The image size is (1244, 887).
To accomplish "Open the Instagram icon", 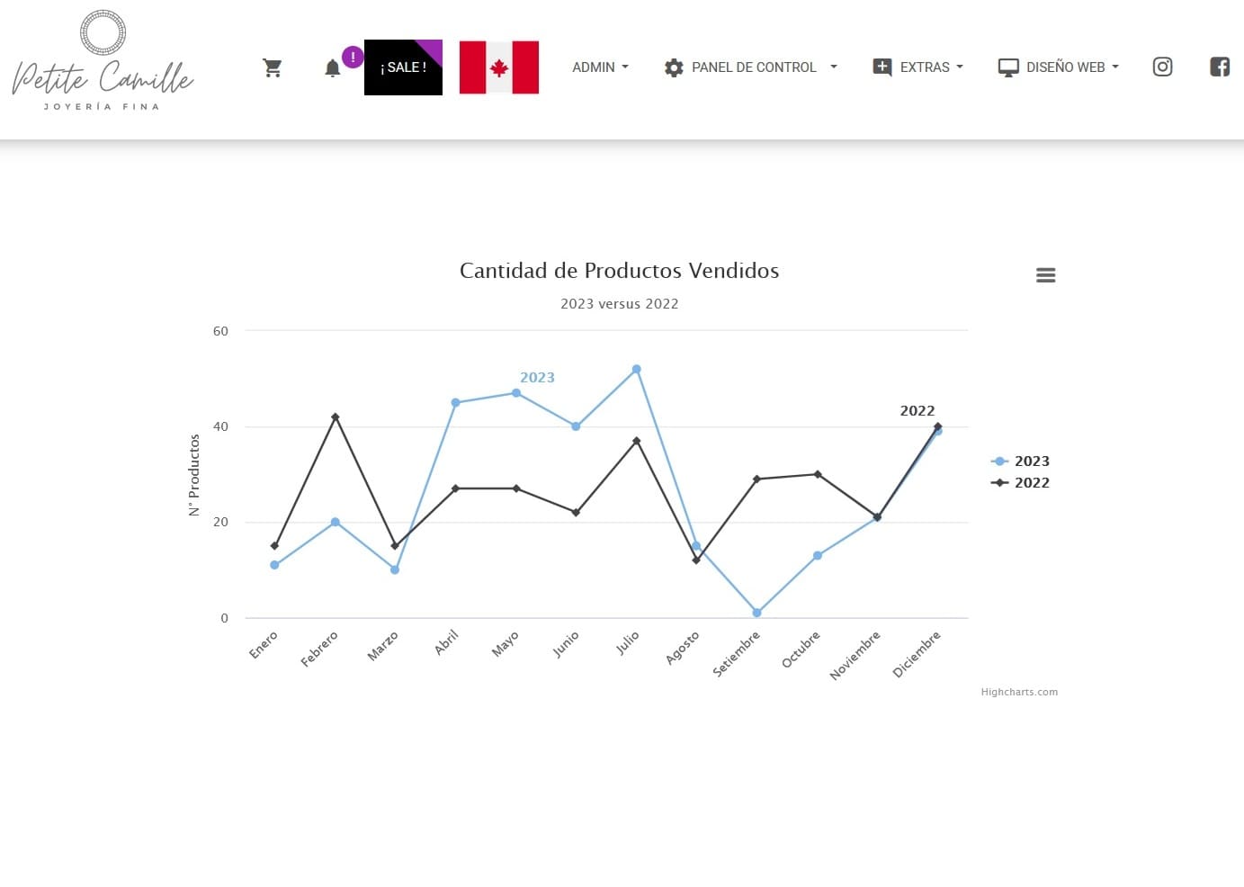I will [1162, 67].
